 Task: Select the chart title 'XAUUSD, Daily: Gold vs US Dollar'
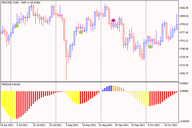point(21,3)
